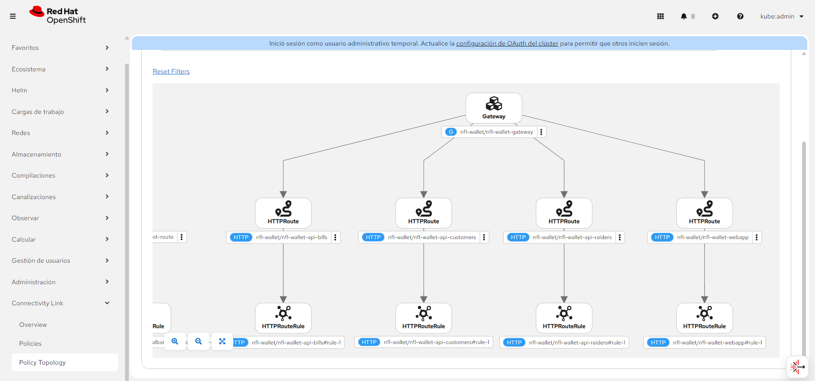Expand the Cargas de trabajo section
Viewport: 815px width, 381px height.
(x=60, y=112)
